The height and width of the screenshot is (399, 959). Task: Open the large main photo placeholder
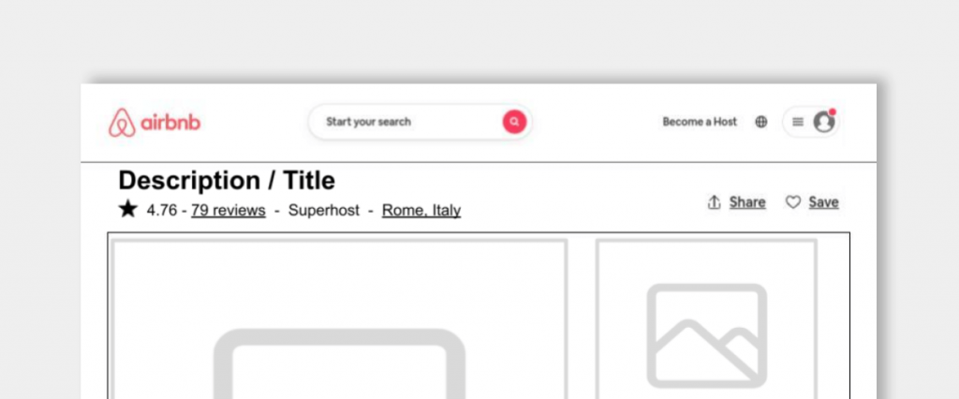point(339,318)
